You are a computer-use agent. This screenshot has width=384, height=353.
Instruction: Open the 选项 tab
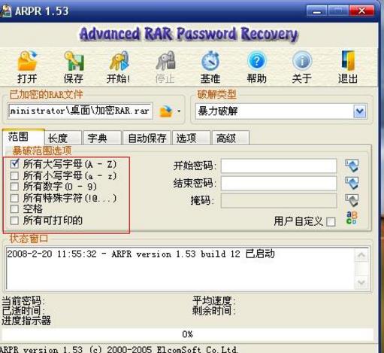point(191,138)
